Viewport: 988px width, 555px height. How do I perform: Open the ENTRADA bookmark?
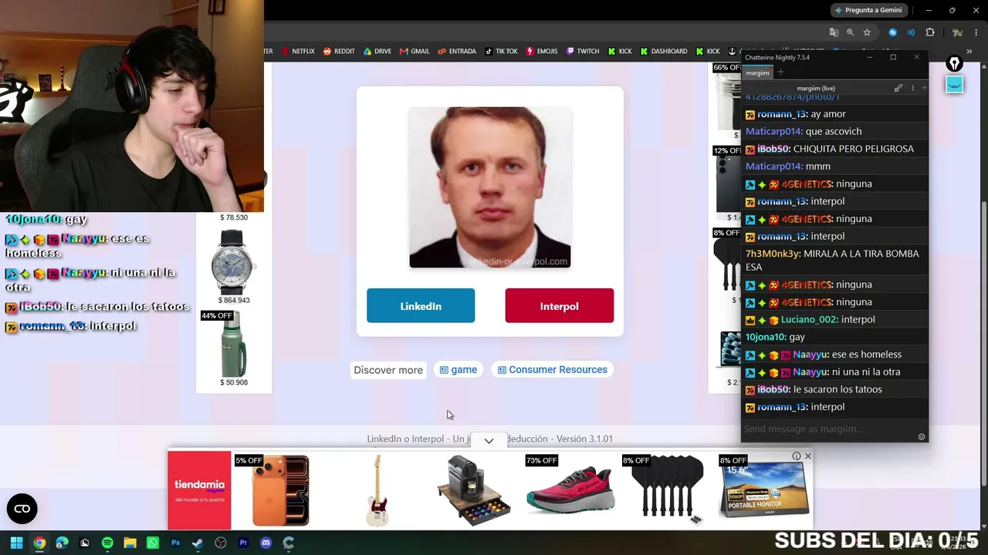pos(457,52)
